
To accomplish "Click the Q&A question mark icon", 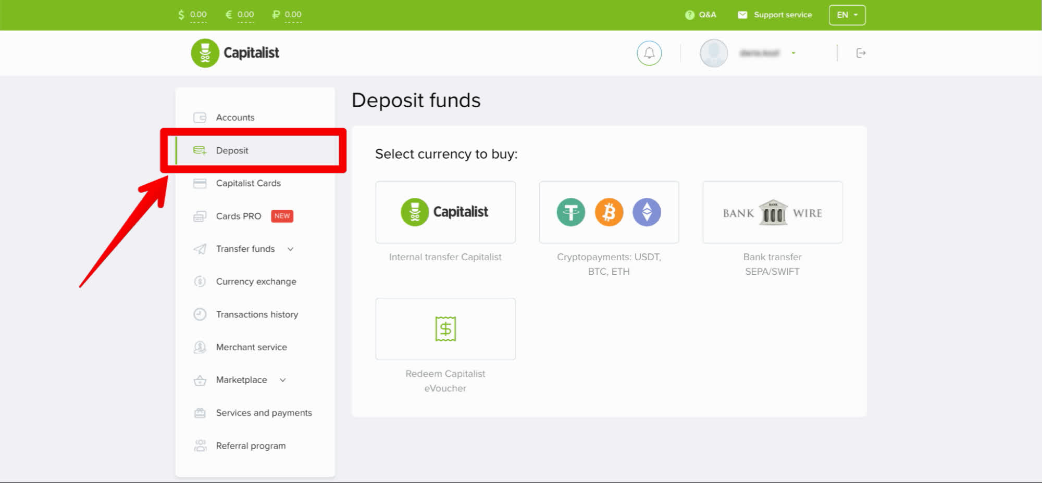I will (690, 15).
